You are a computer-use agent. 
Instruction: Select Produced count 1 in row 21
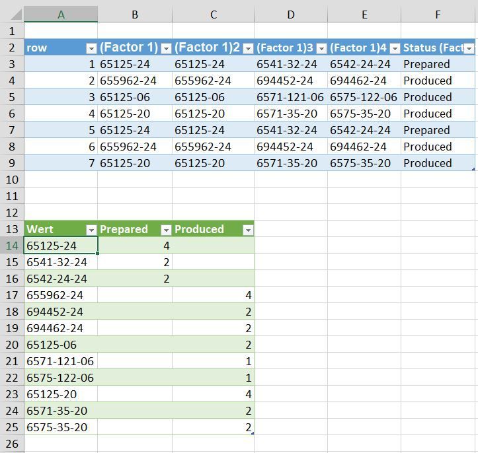[x=213, y=361]
